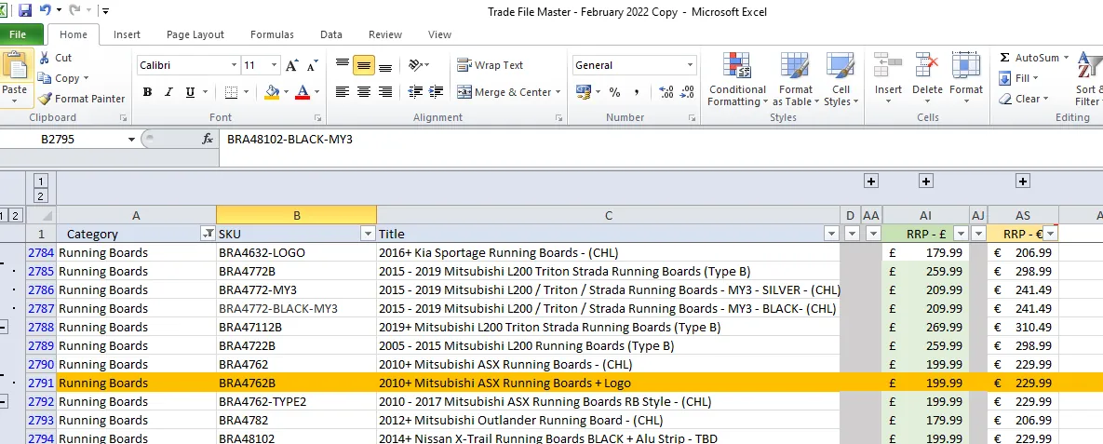Click the Undo arrow in Quick Access toolbar
The width and height of the screenshot is (1103, 444).
(x=45, y=10)
